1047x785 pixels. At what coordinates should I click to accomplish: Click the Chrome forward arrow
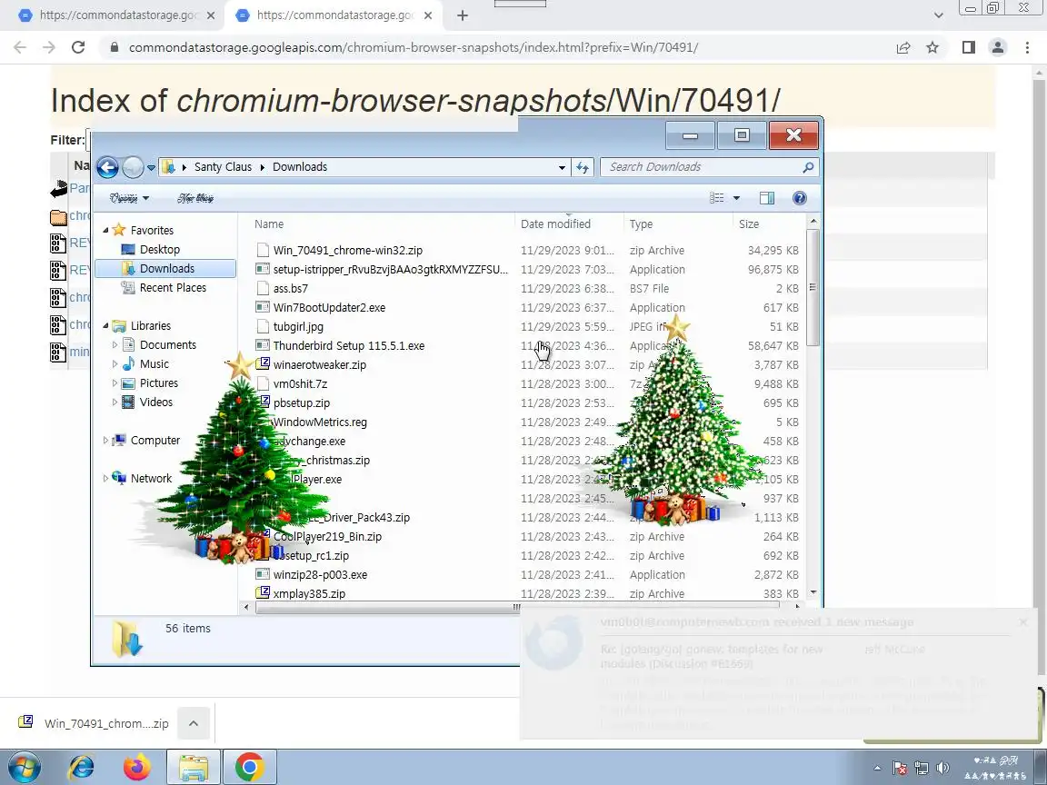49,47
